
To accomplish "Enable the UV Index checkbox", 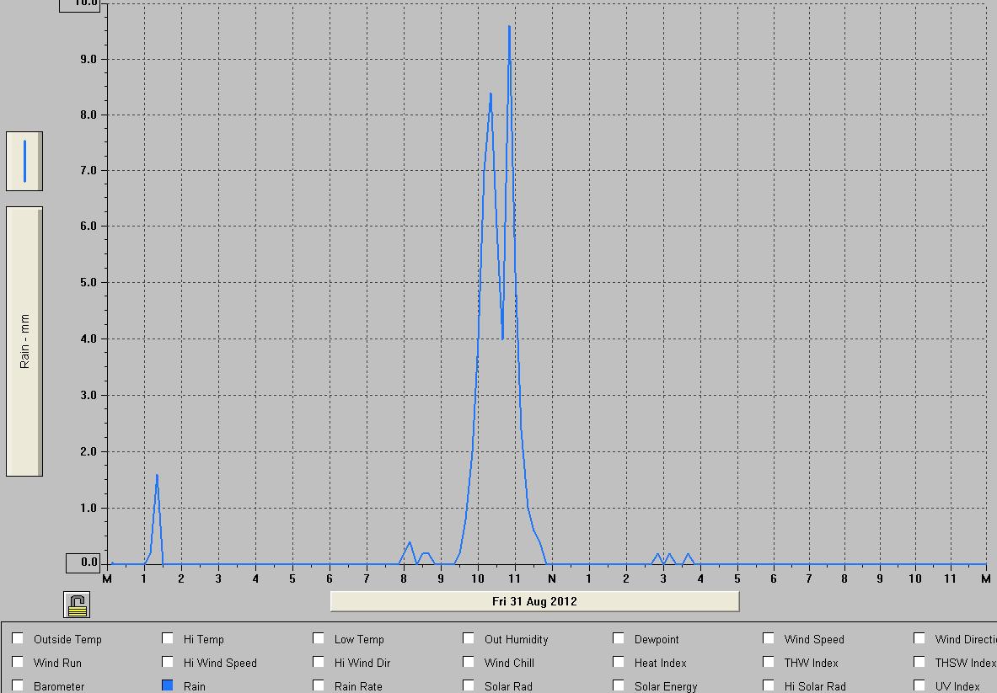I will click(919, 685).
